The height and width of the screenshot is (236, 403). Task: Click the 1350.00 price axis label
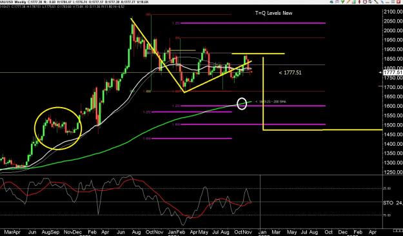tap(393, 153)
